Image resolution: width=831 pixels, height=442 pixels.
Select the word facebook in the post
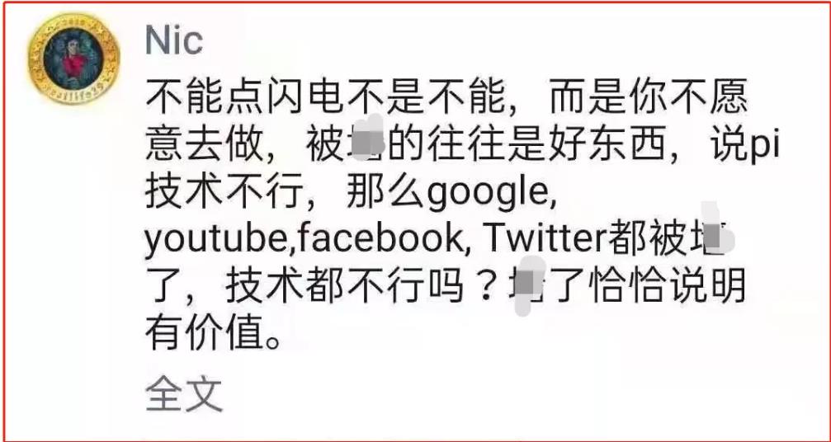[375, 240]
